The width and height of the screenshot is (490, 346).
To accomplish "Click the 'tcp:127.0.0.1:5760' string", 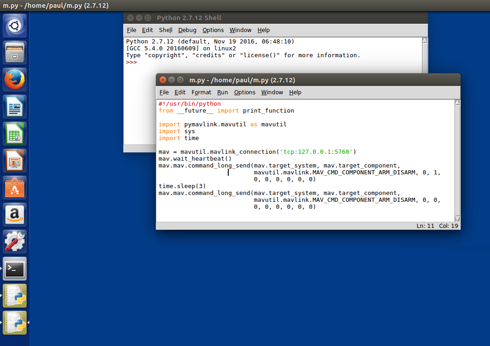I will 316,151.
